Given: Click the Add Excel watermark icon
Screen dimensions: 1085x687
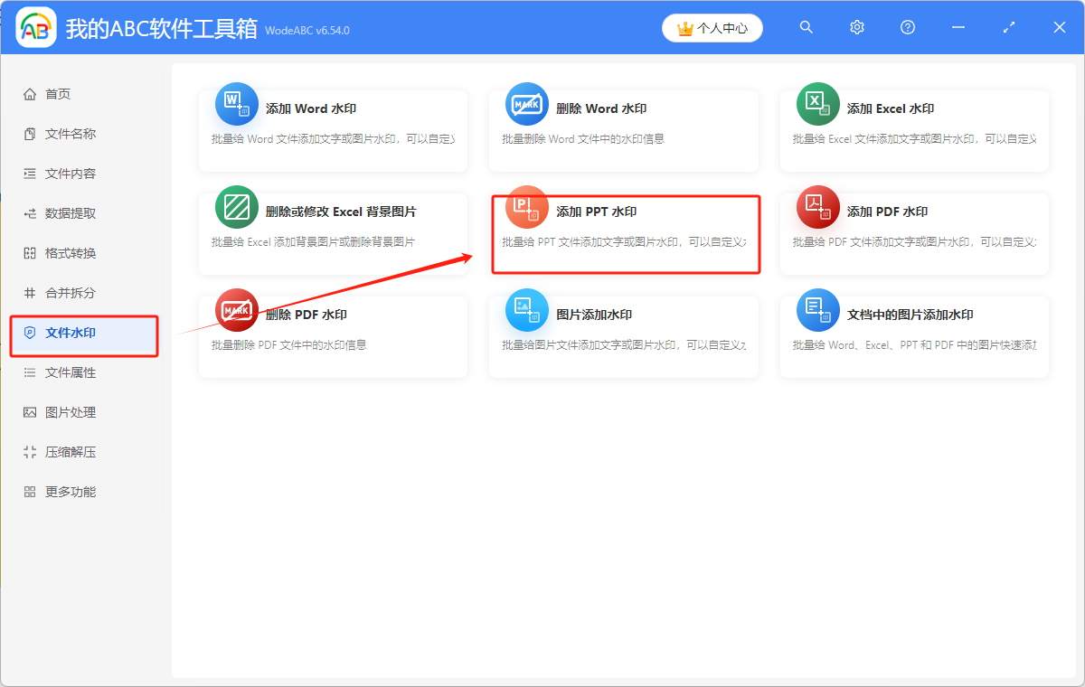Looking at the screenshot, I should pos(818,104).
